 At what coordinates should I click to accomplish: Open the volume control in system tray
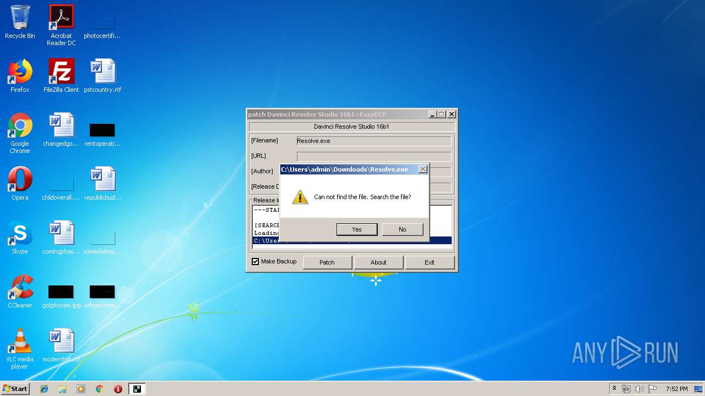tap(639, 389)
